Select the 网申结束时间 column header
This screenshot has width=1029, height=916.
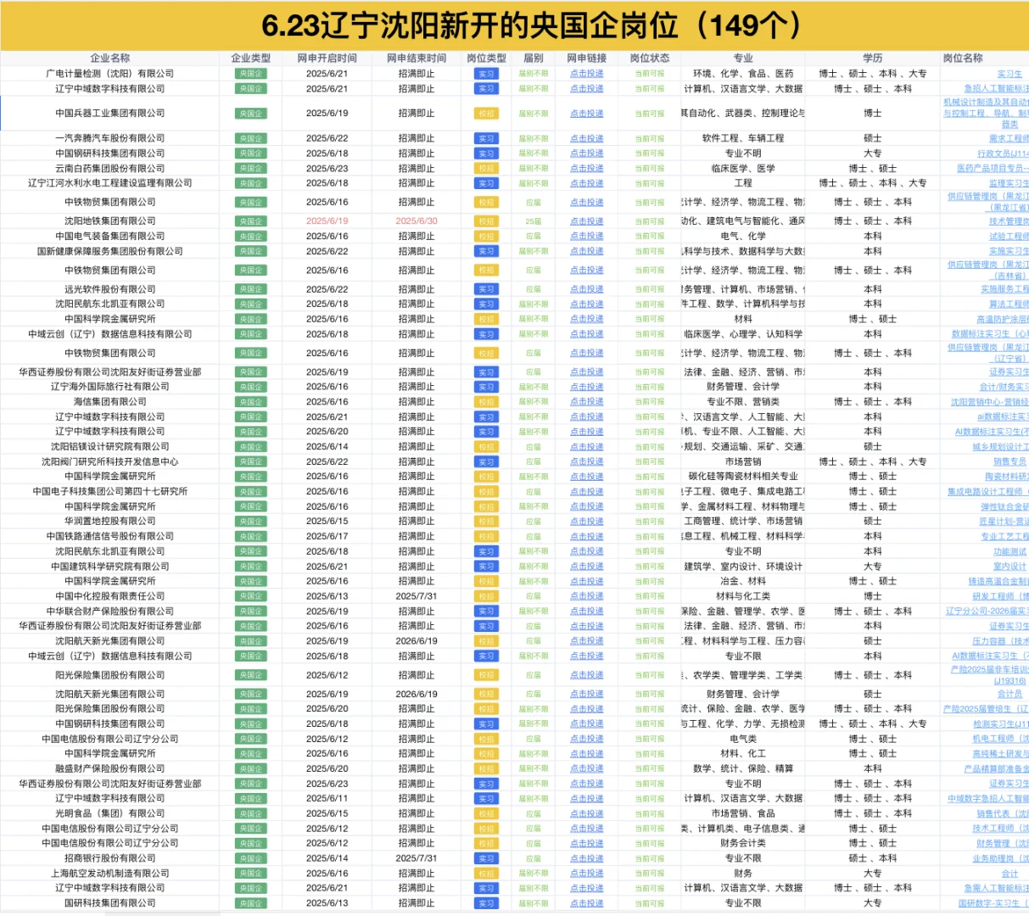[417, 59]
